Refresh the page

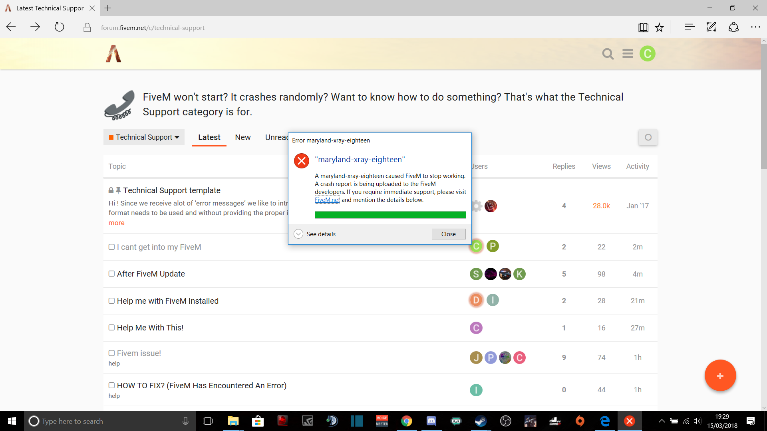[x=59, y=27]
